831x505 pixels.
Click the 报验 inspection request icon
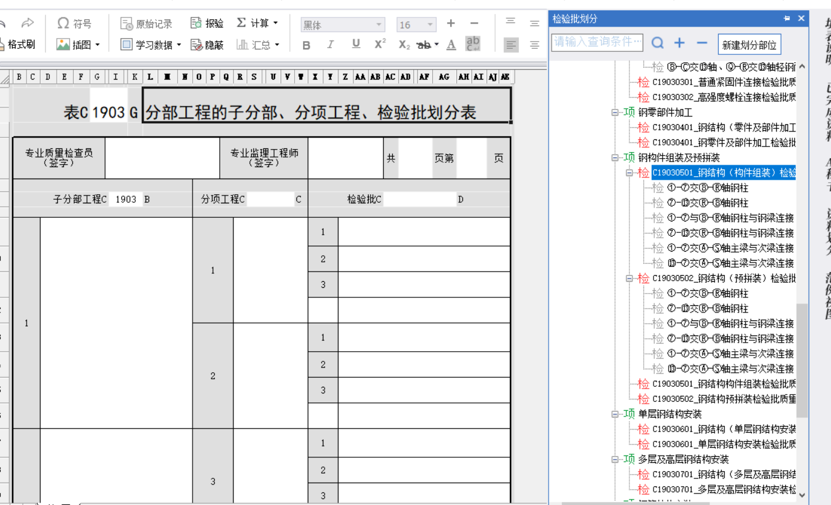point(196,24)
